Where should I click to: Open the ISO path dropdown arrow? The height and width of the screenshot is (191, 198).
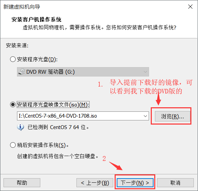[145, 116]
